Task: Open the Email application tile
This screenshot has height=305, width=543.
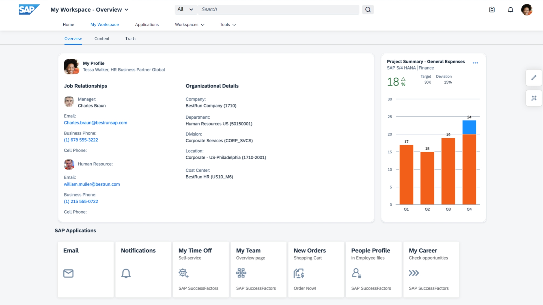Action: (x=86, y=269)
